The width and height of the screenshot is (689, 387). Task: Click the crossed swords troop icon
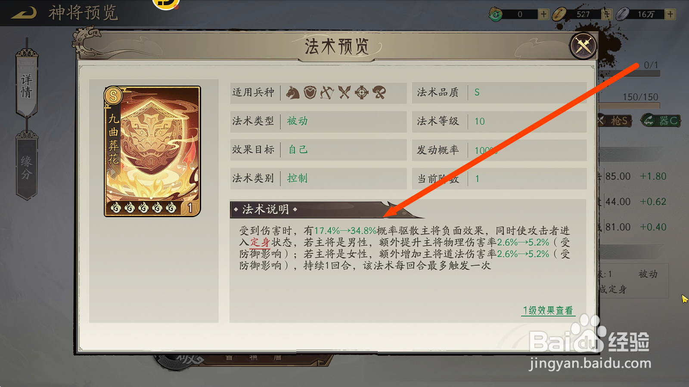point(344,92)
